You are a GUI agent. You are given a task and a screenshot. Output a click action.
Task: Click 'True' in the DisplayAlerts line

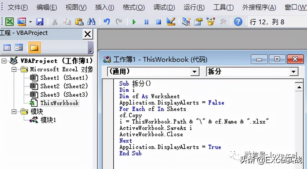(214, 147)
